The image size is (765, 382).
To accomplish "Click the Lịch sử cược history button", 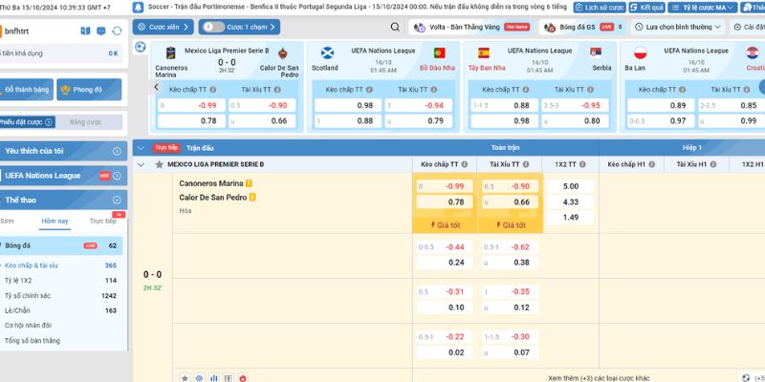I will [600, 8].
